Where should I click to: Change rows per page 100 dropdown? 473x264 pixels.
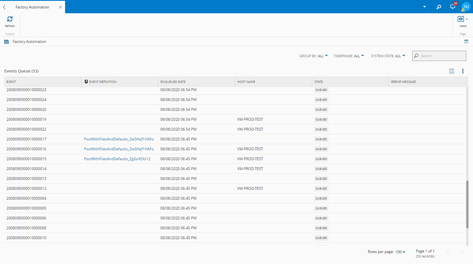(x=400, y=252)
